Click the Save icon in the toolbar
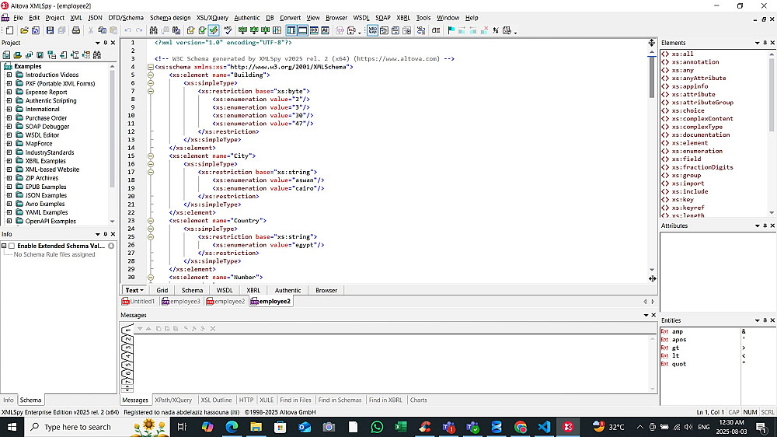The height and width of the screenshot is (437, 777). coord(51,30)
